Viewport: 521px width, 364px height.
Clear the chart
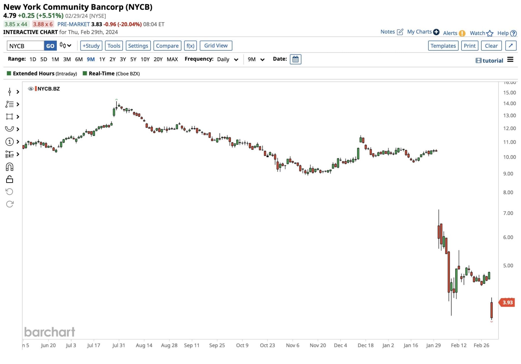491,46
